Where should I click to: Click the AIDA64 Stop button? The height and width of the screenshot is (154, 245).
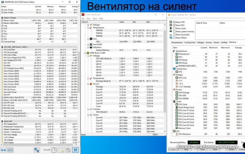click(x=186, y=149)
